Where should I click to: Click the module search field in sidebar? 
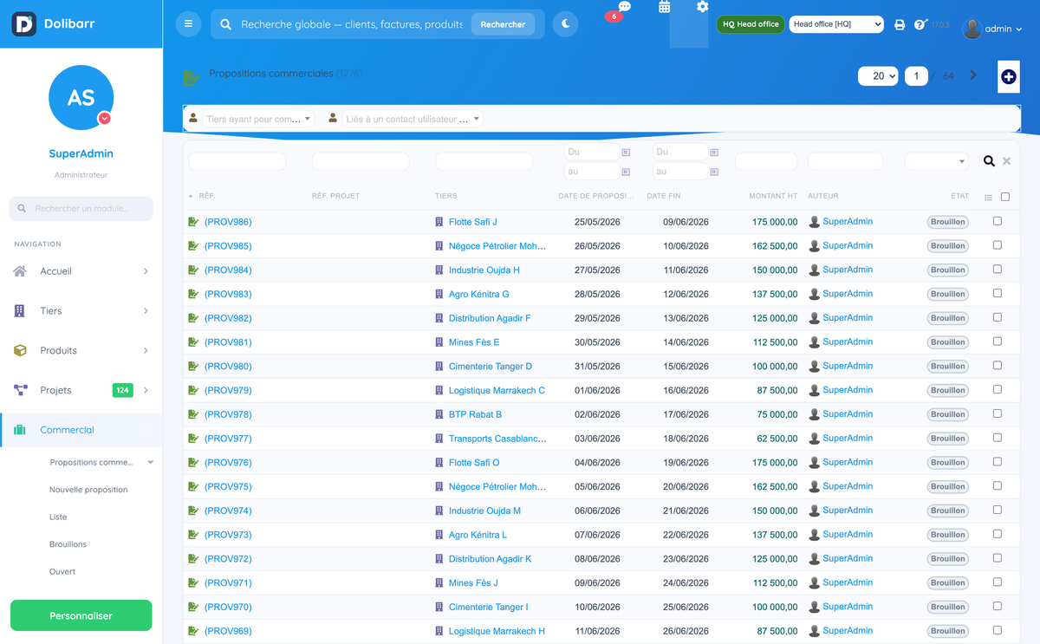tap(81, 208)
